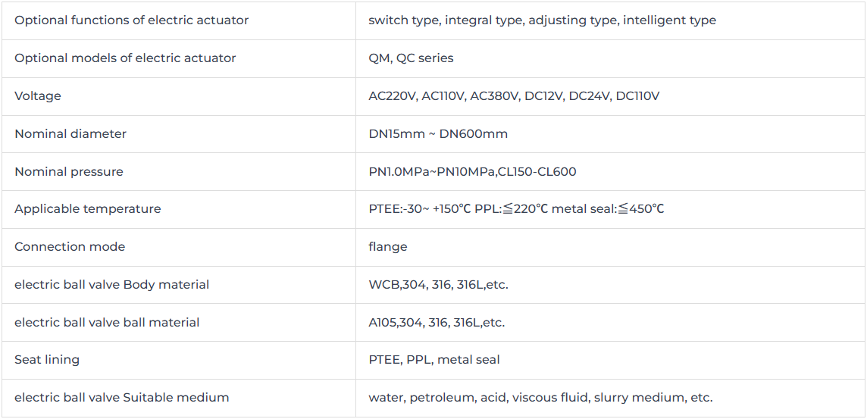Select the 'QM, QC series' cell
This screenshot has width=867, height=419.
coord(611,58)
